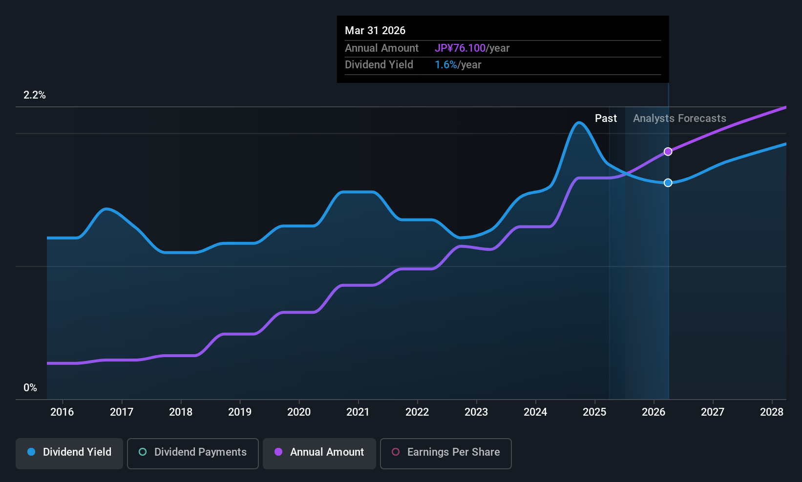Click the Past region label

606,119
